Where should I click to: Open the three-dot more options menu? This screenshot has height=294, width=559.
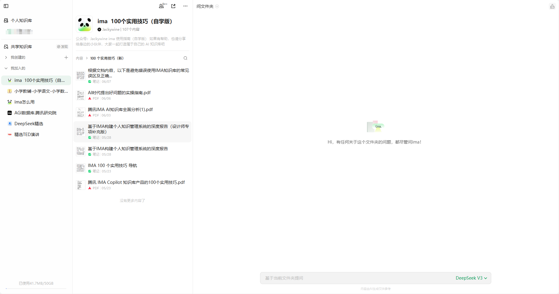[185, 6]
